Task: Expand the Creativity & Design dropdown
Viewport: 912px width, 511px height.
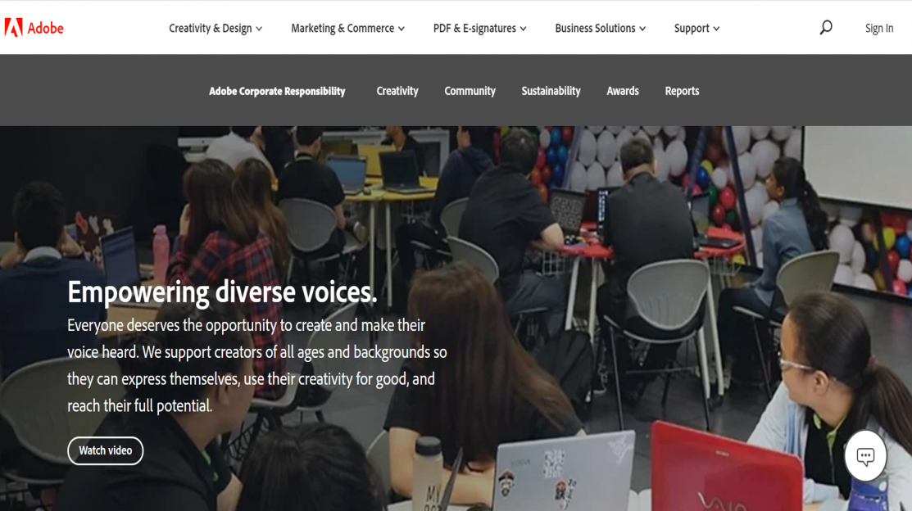Action: click(x=216, y=28)
